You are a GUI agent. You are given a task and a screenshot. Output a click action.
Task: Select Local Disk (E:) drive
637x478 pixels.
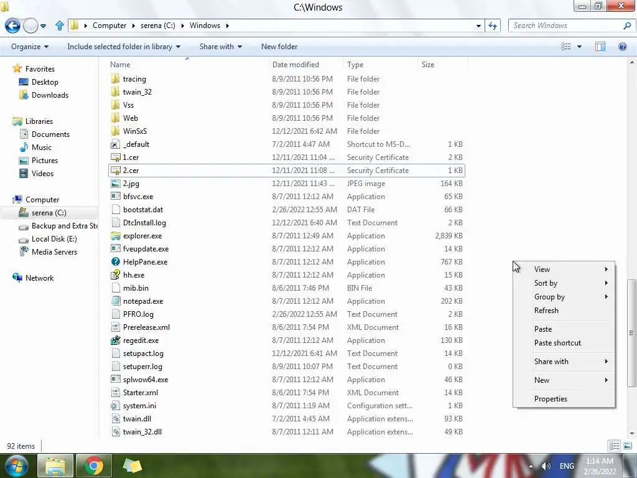point(48,239)
